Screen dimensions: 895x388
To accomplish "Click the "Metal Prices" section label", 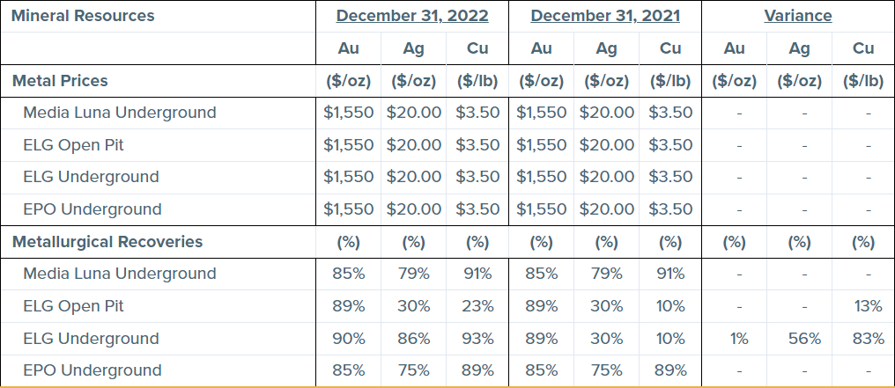I will tap(60, 81).
